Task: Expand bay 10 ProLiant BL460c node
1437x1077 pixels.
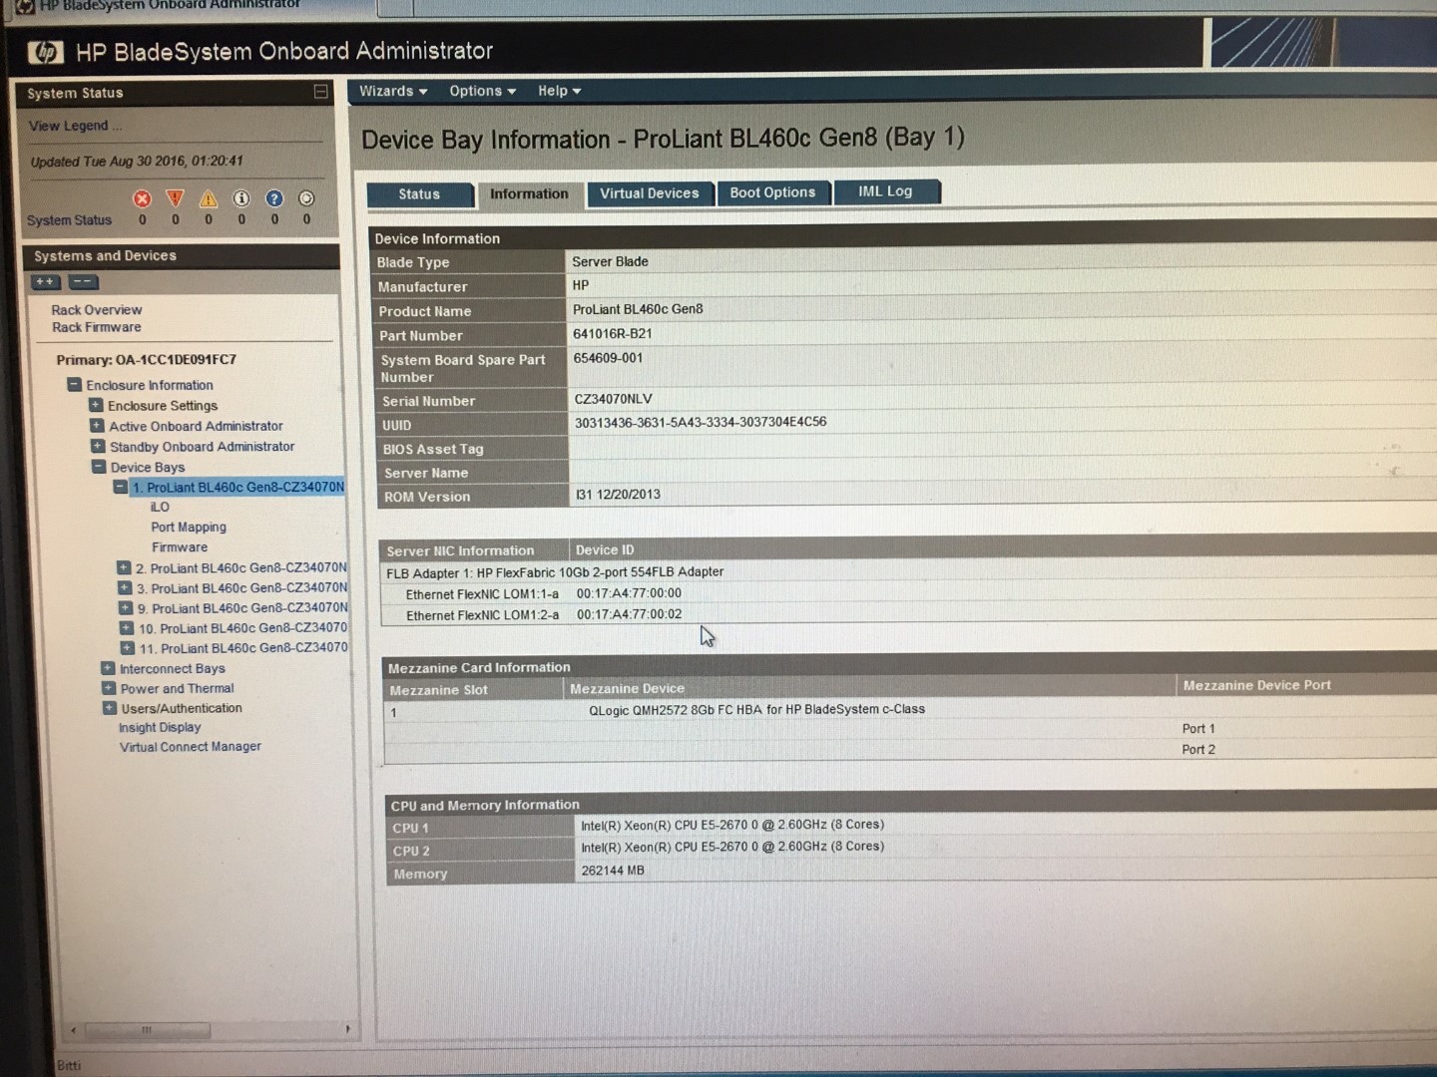Action: [x=127, y=628]
